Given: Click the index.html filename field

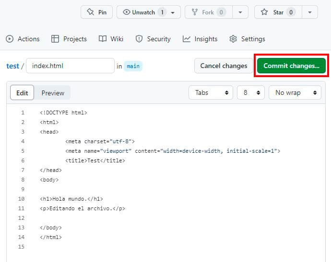Looking at the screenshot, I should coord(70,66).
